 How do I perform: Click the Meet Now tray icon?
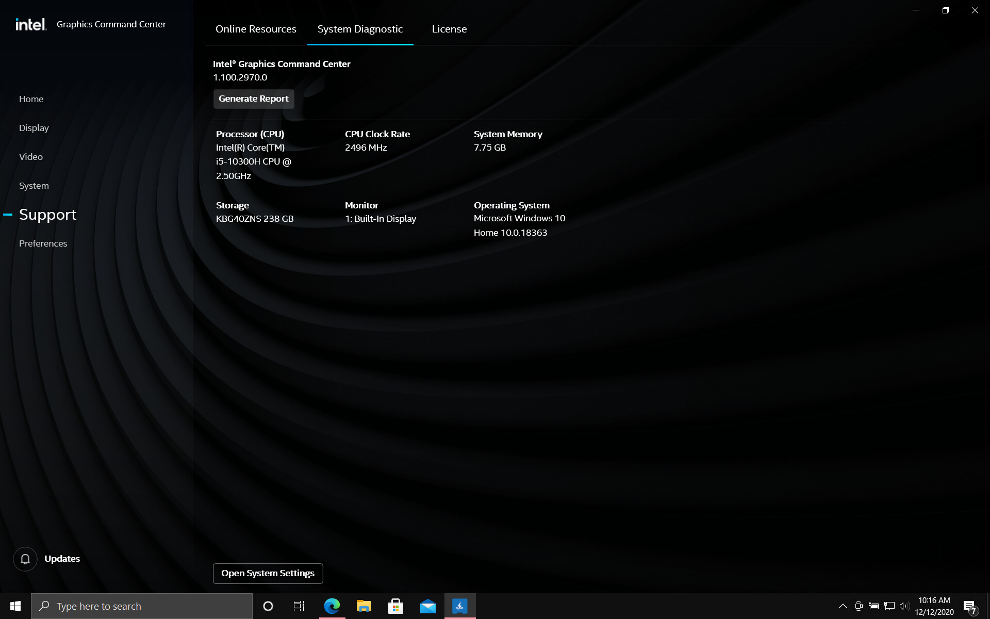pos(859,606)
